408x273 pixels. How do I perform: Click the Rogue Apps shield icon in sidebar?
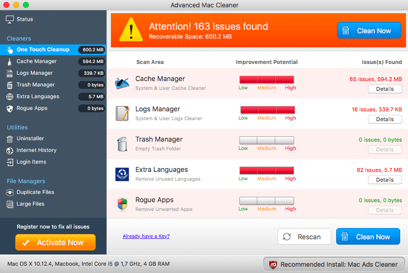pos(10,108)
